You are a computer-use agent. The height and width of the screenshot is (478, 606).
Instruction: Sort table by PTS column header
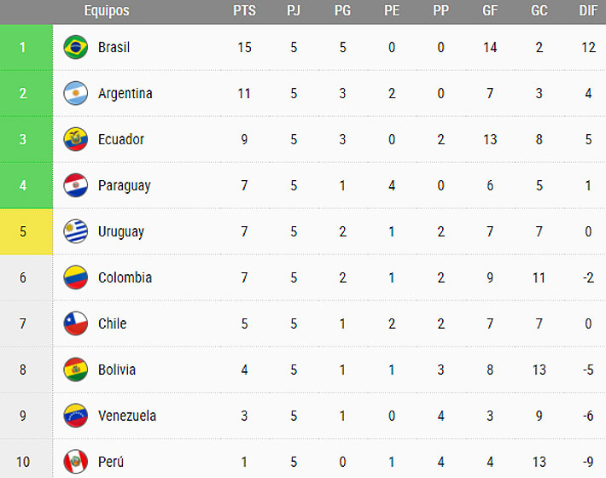point(244,11)
